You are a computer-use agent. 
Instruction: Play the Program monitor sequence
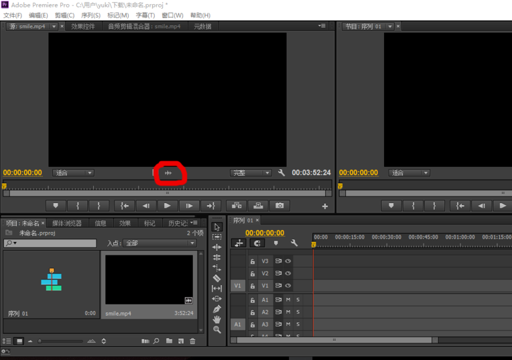coord(503,206)
